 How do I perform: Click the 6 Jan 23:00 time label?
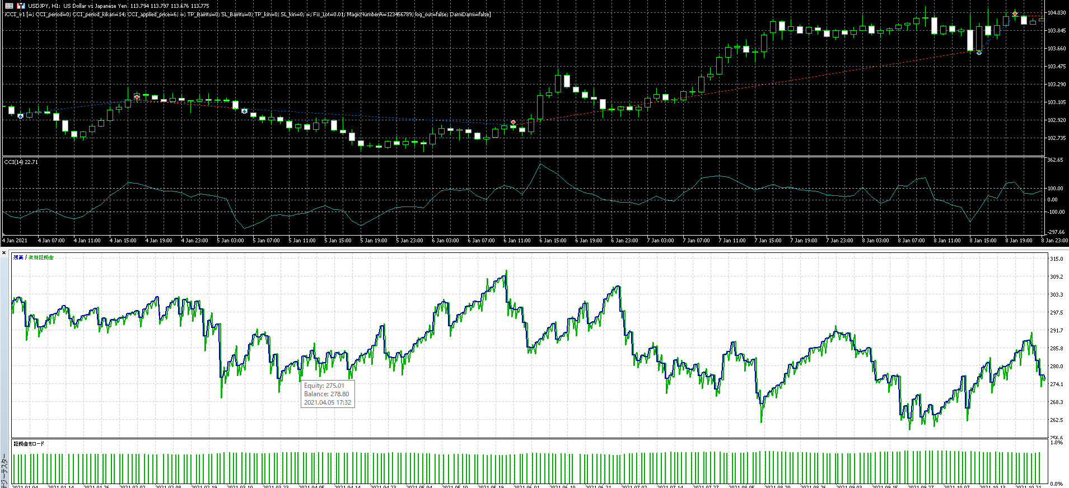click(624, 241)
